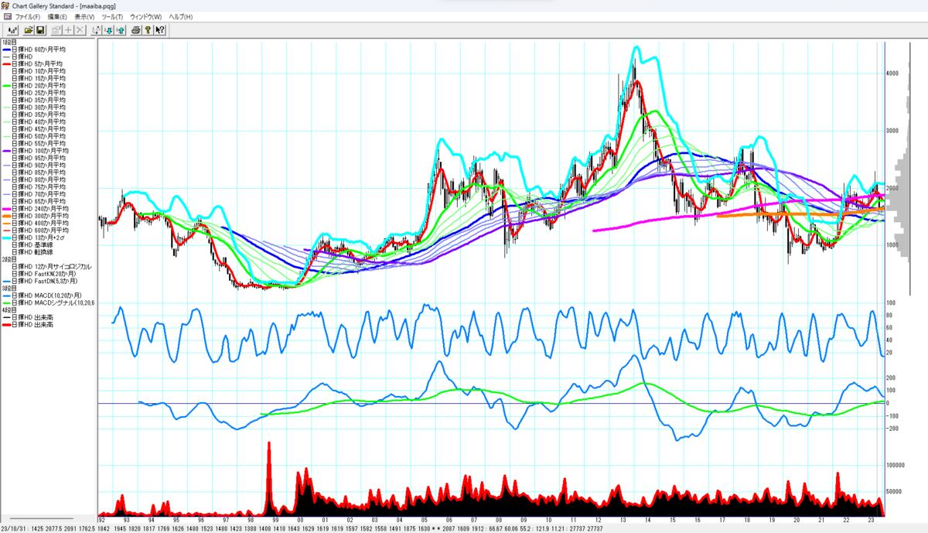This screenshot has height=533, width=928.
Task: Select 日揮HD 55か月平均 legend row
Action: [x=39, y=143]
